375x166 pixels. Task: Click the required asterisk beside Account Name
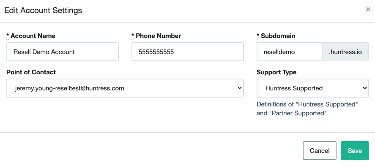8,35
